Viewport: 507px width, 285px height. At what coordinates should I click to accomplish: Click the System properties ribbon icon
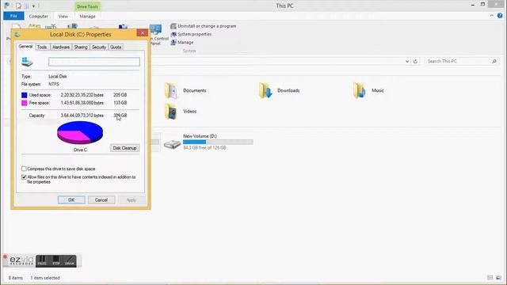pos(173,34)
